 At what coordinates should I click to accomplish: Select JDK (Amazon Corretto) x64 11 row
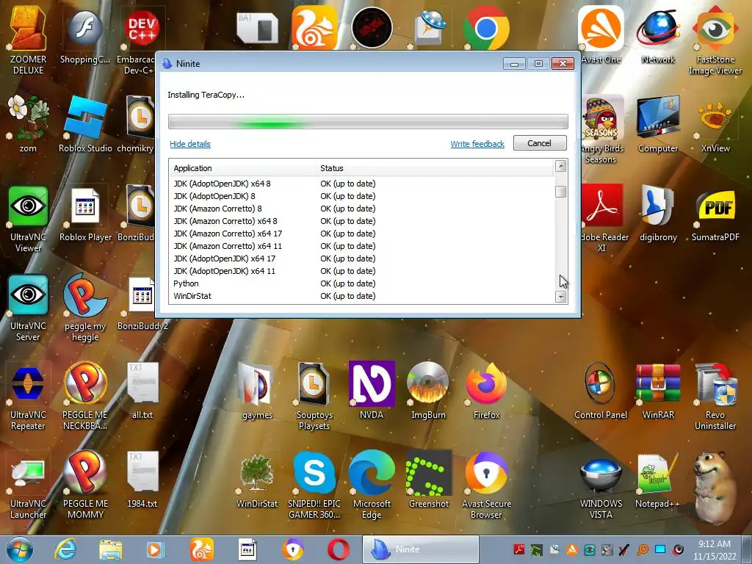(x=362, y=246)
